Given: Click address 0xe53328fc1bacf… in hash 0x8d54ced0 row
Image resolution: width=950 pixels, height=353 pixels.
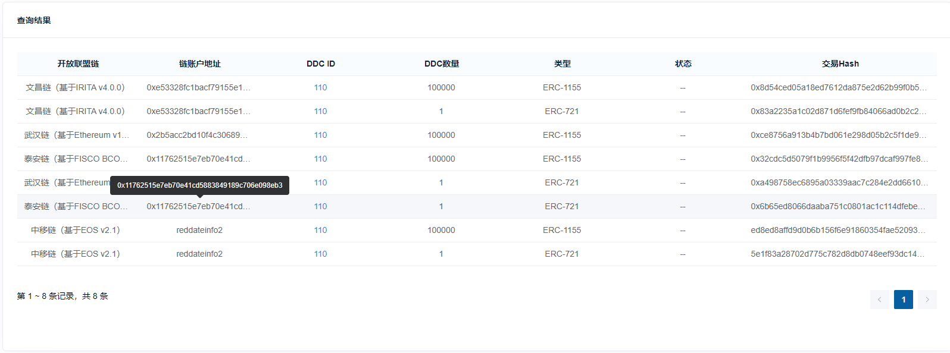Looking at the screenshot, I should 199,87.
